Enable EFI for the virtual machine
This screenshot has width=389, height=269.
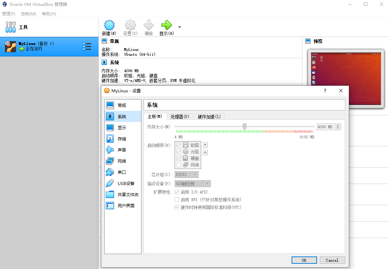click(x=177, y=200)
